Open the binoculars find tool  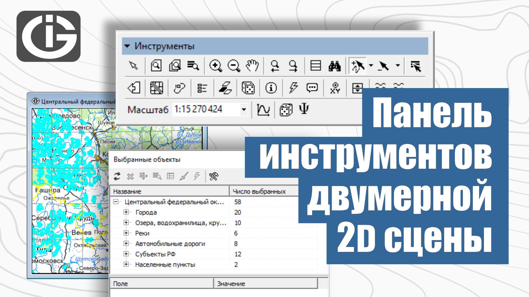click(x=334, y=66)
